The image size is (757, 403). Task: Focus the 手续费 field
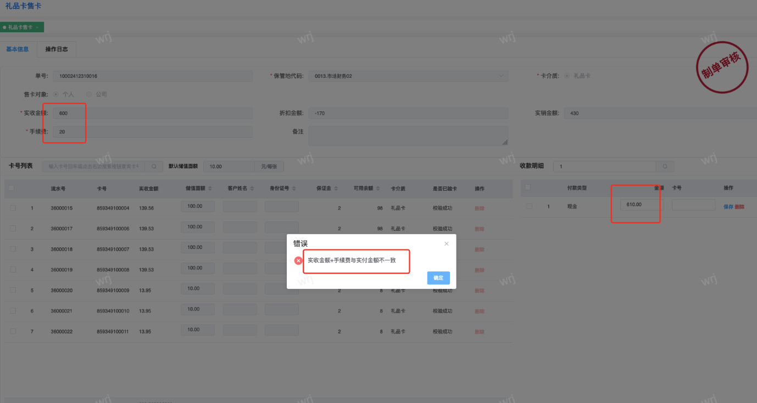pyautogui.click(x=153, y=132)
